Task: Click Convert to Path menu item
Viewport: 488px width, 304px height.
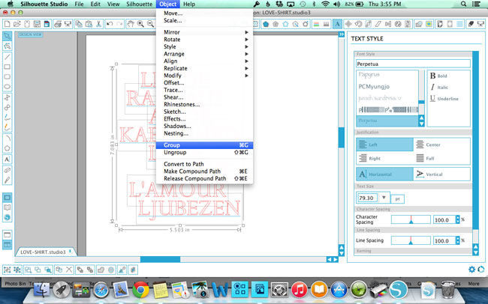Action: click(x=205, y=164)
